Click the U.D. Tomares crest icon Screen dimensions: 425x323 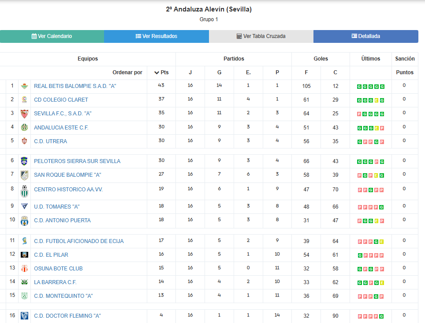pos(24,206)
